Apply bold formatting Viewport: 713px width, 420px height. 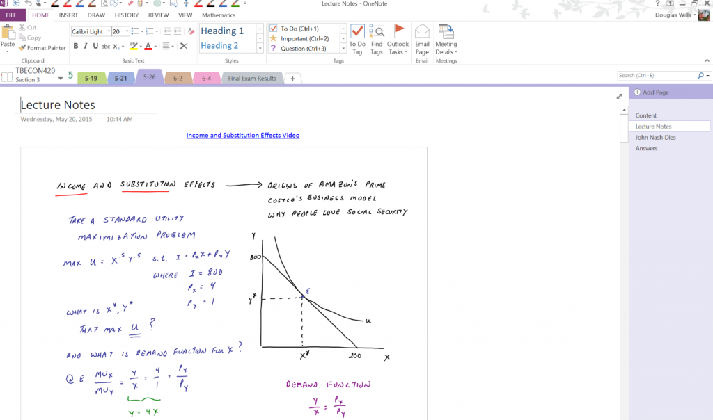76,46
